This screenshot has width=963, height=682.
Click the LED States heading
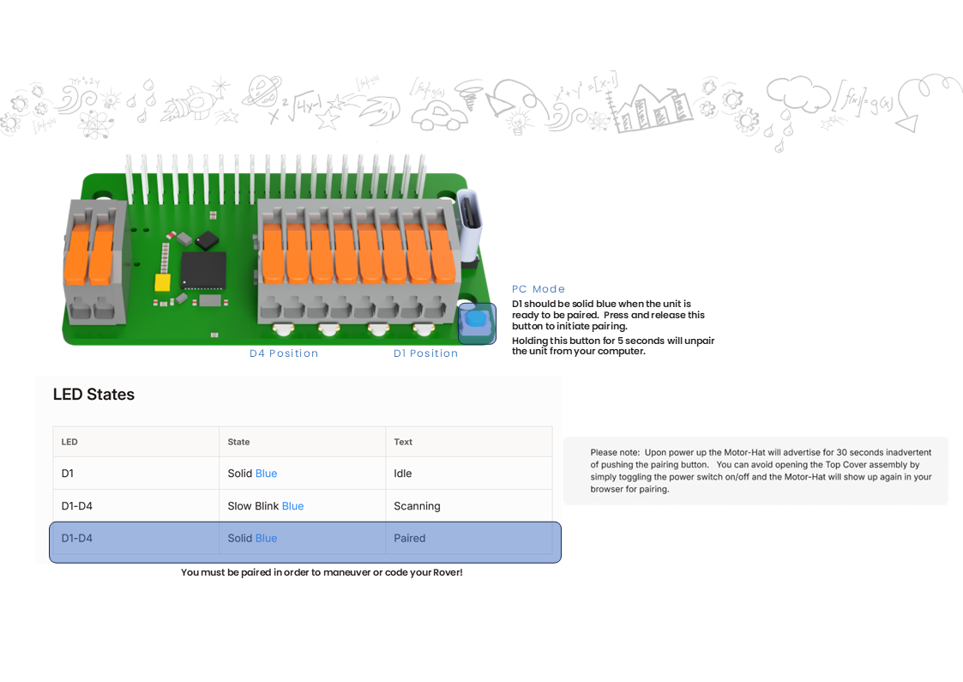point(93,395)
